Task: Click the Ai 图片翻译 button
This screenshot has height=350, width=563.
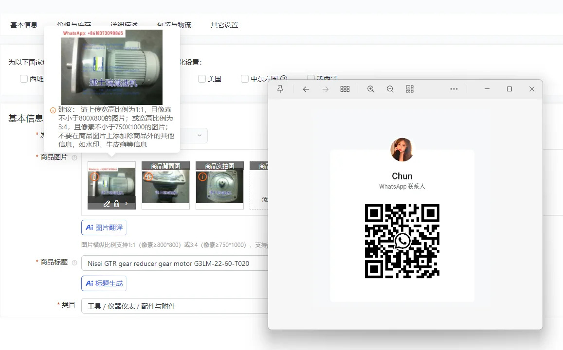Action: click(104, 227)
